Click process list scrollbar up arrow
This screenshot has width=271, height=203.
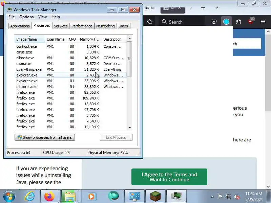tap(130, 38)
